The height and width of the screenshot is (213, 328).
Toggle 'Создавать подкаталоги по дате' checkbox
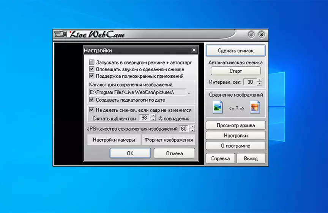click(x=91, y=99)
